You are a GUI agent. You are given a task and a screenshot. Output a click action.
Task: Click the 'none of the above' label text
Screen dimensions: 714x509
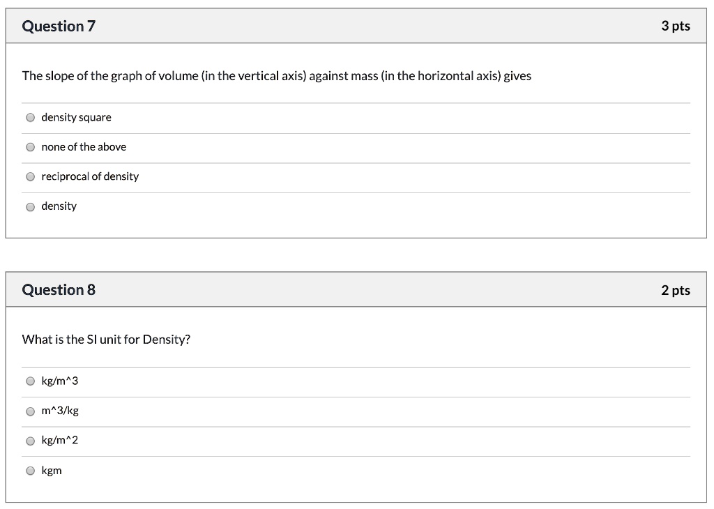(84, 146)
